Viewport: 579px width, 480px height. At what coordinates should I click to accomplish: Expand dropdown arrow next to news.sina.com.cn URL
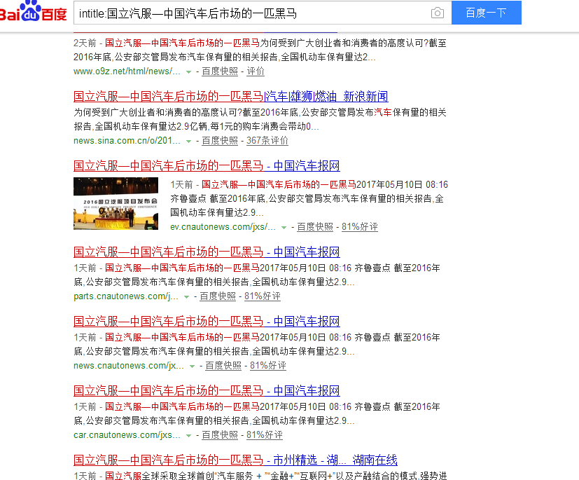[189, 142]
